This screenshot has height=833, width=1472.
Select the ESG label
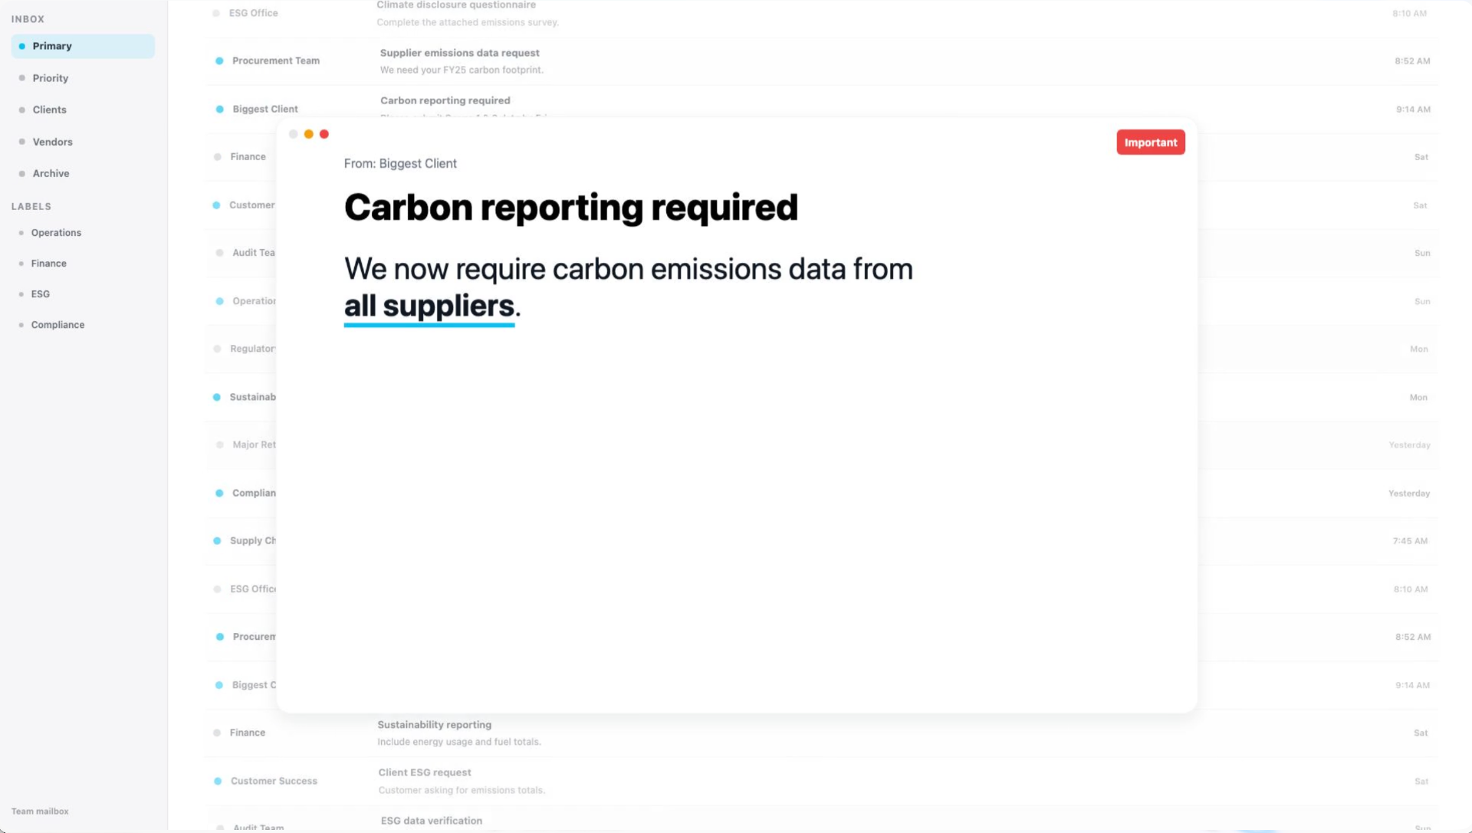pos(41,294)
